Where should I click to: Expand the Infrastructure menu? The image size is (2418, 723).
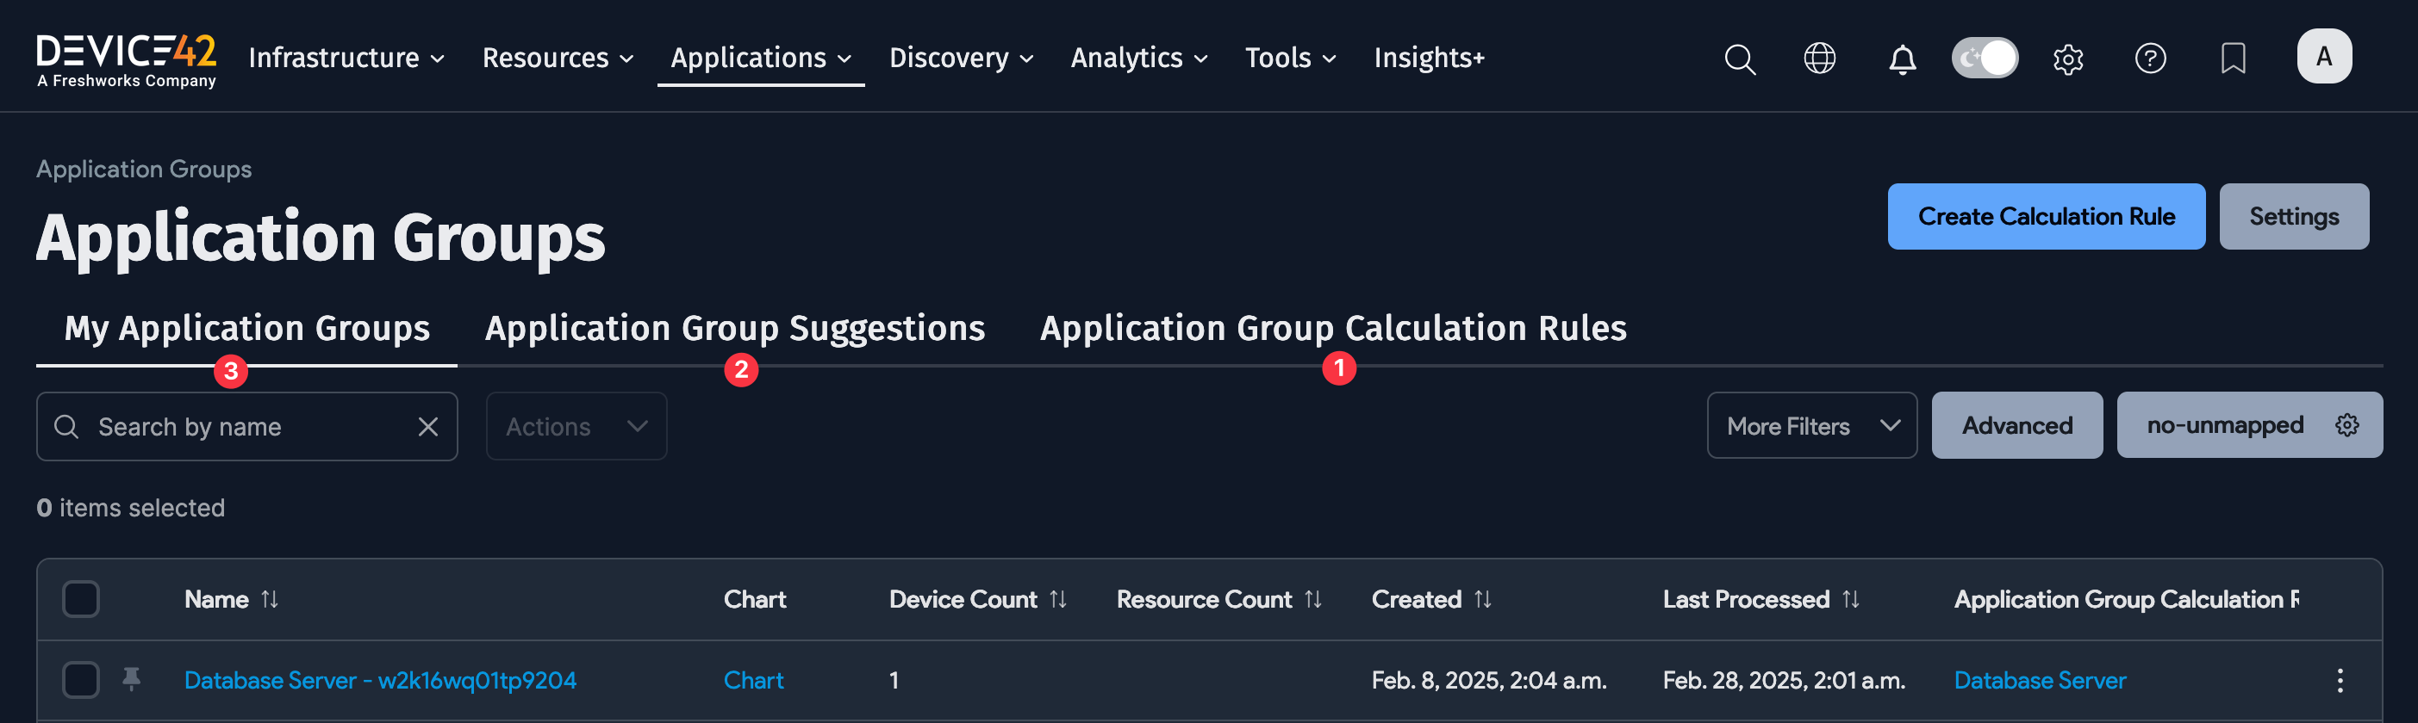pos(346,59)
